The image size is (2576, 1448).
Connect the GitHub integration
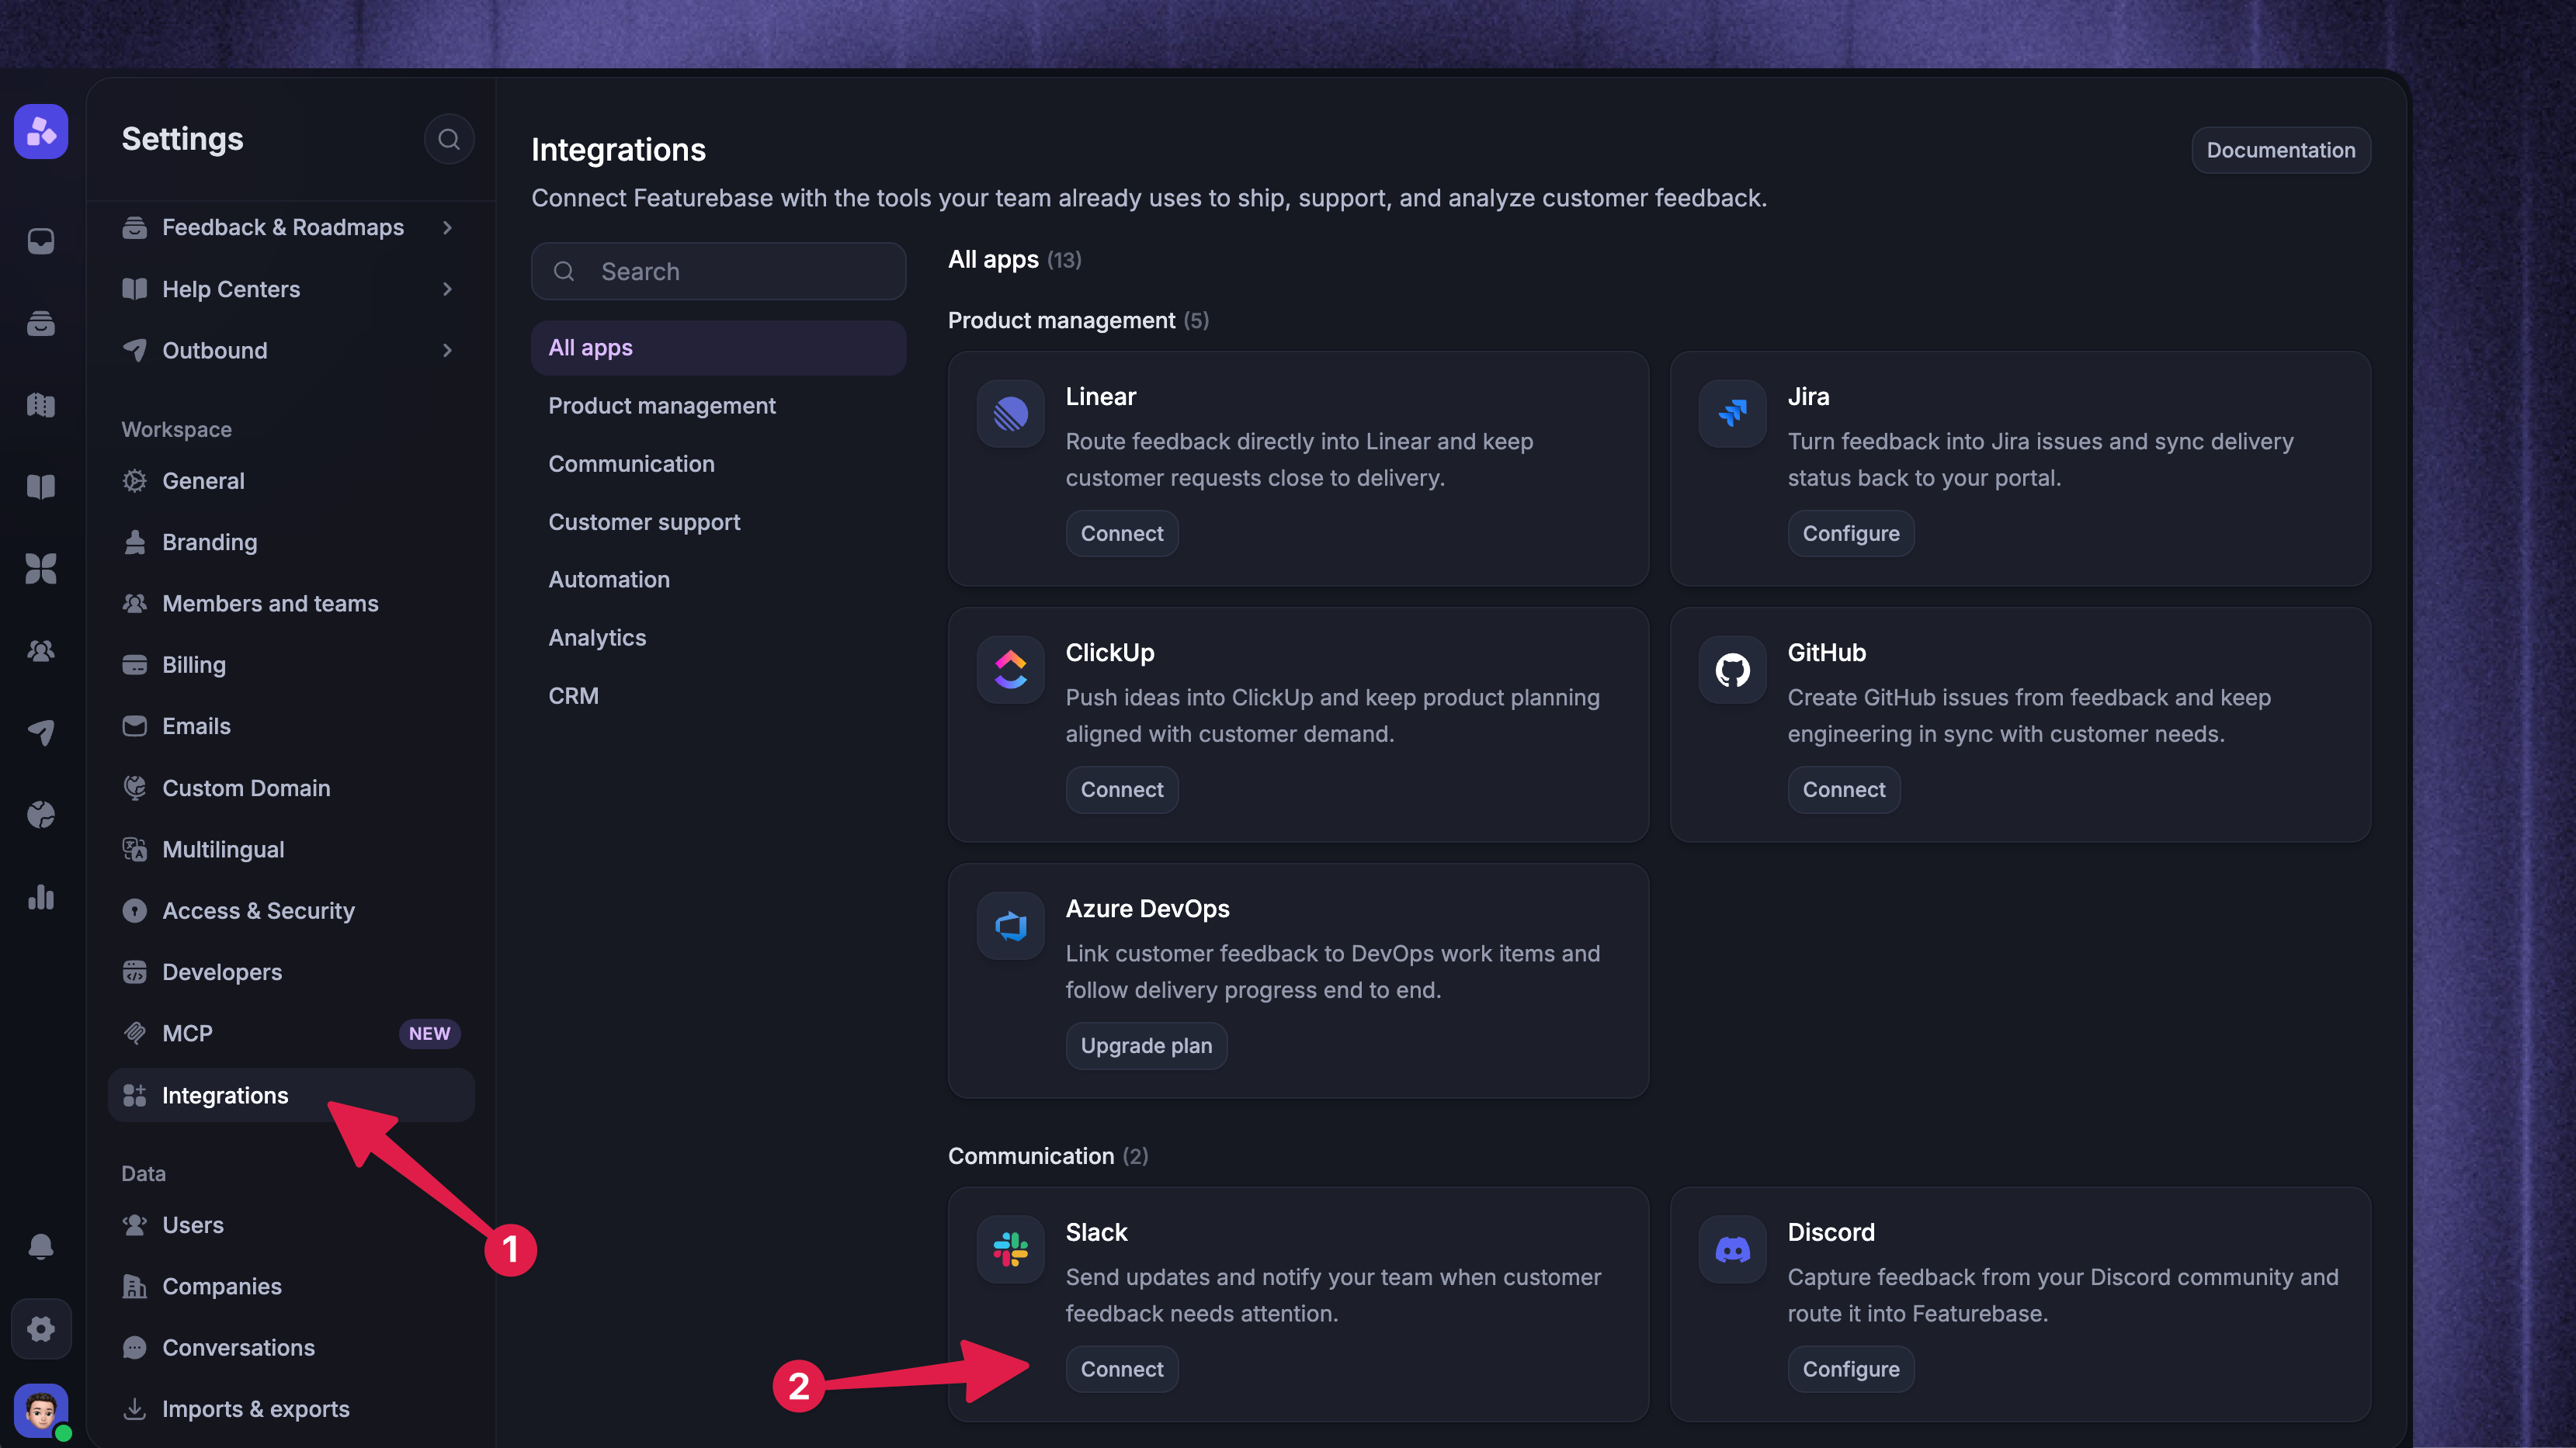1844,789
